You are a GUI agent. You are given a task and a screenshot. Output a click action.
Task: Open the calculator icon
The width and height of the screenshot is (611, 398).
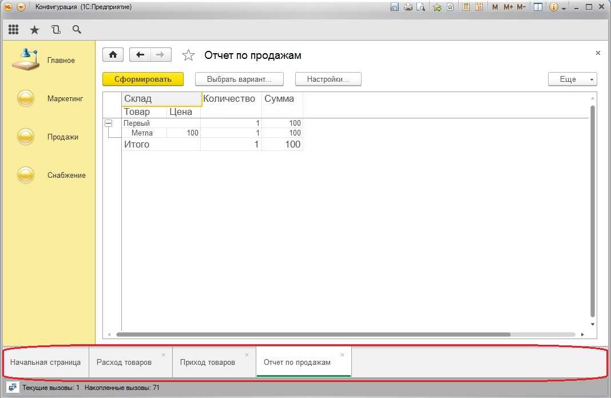(x=466, y=7)
